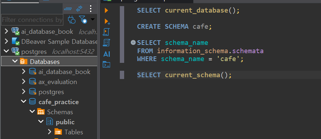Screen dimensions: 321x139
Task: Select the postgres database under Databases
Action: click(x=46, y=92)
